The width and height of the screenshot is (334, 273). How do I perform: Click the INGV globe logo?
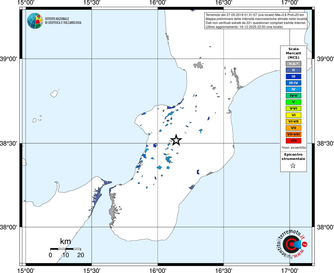click(x=35, y=21)
